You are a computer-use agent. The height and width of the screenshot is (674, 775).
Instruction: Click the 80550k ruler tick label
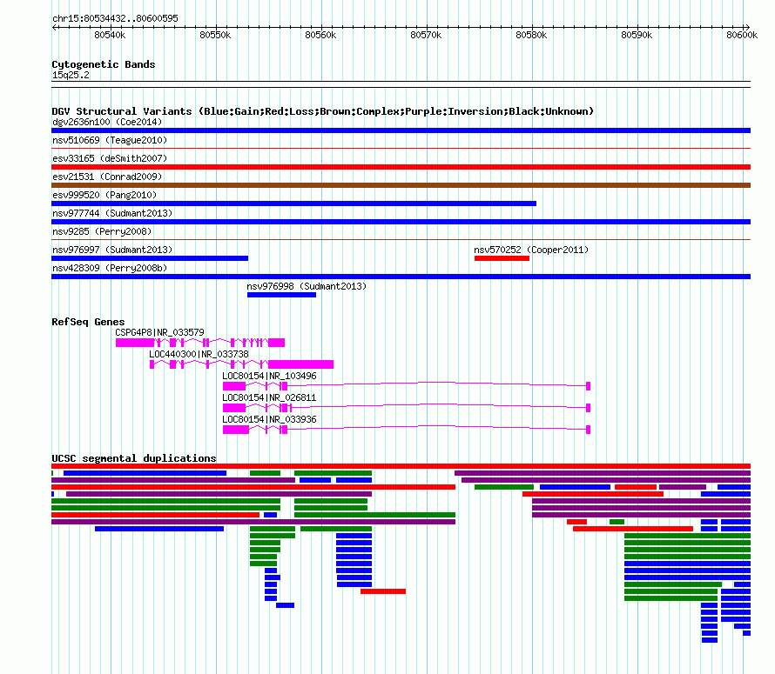pyautogui.click(x=215, y=35)
